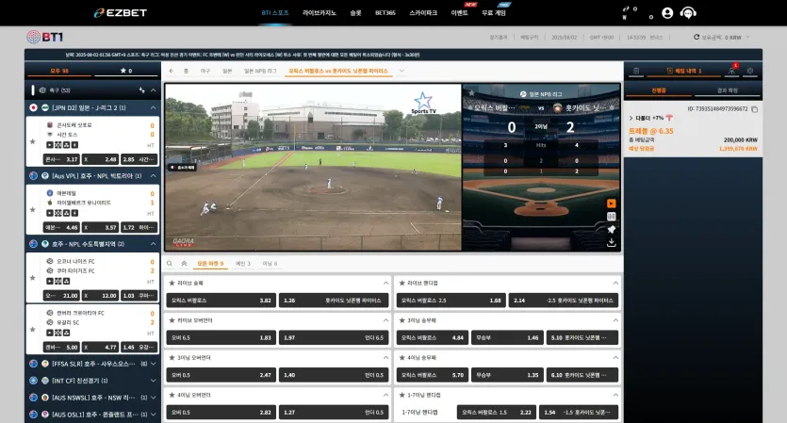The height and width of the screenshot is (423, 787).
Task: Open the user icon with red notification badge
Action: coord(731,71)
